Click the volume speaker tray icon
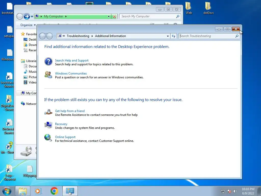 click(x=235, y=191)
